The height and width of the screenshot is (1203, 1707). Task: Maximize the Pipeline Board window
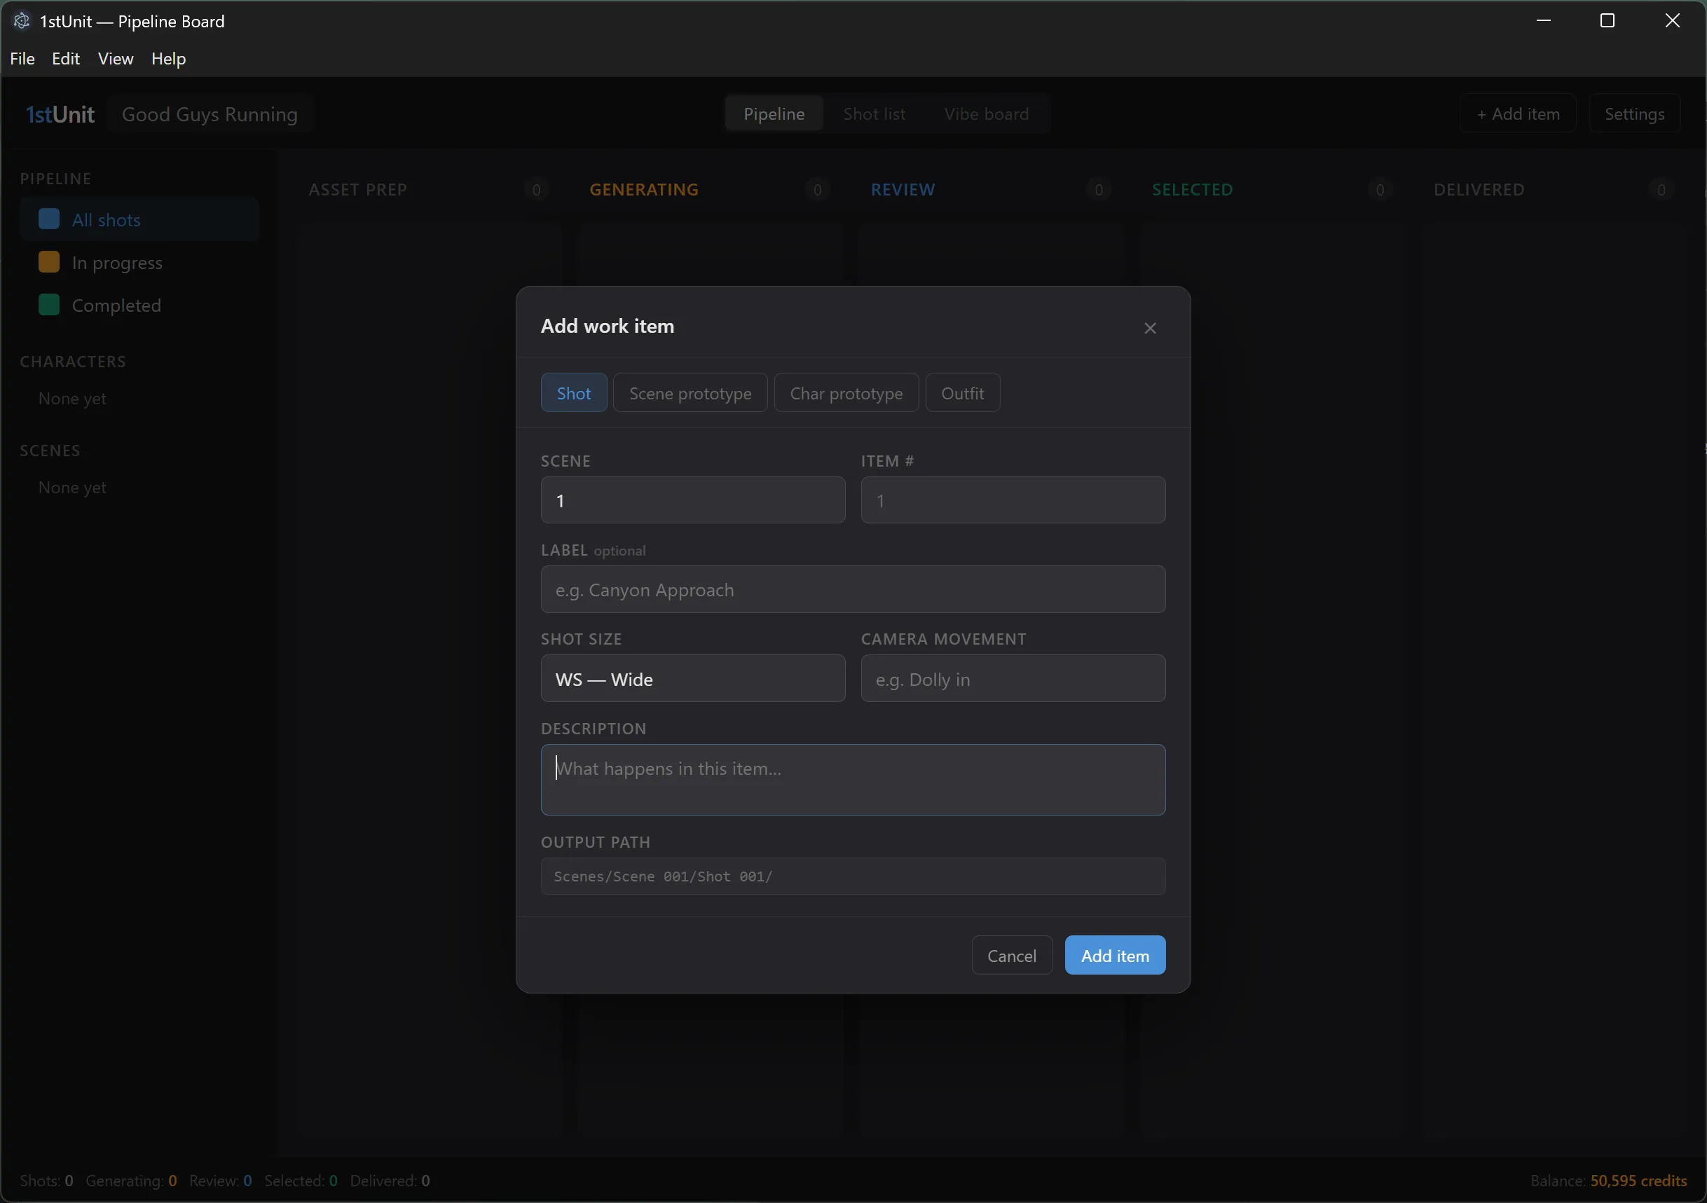1607,21
